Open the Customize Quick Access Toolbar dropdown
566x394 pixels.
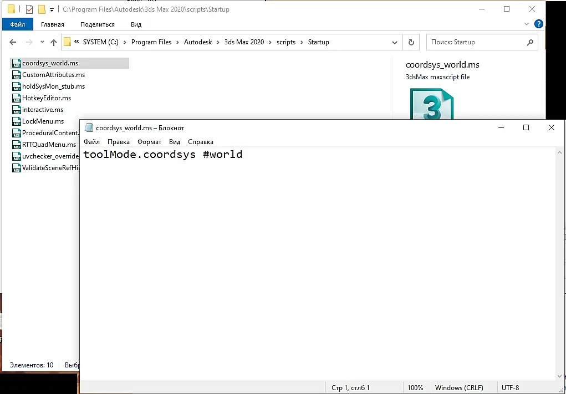coord(52,10)
